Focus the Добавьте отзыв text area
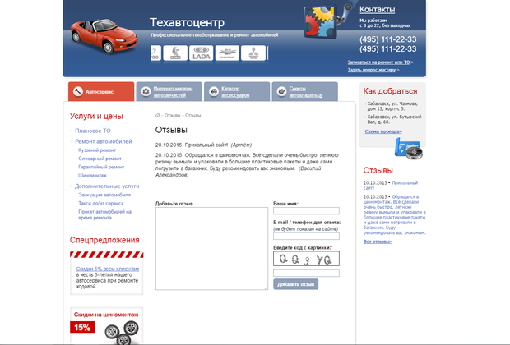The image size is (510, 345). tap(211, 249)
